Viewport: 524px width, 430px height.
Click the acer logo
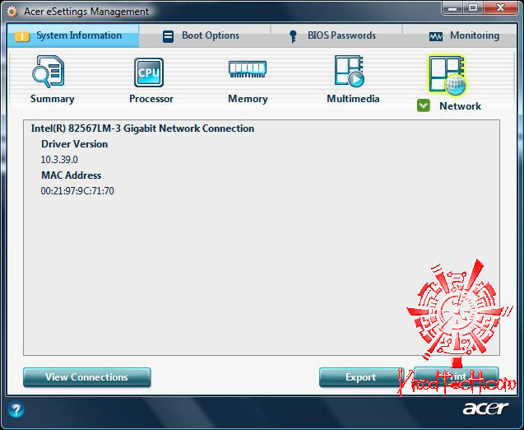click(x=485, y=408)
